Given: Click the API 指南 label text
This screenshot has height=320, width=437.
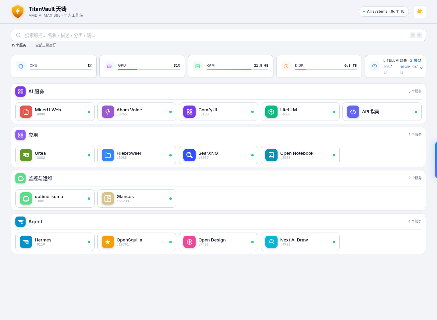Looking at the screenshot, I should (x=371, y=112).
